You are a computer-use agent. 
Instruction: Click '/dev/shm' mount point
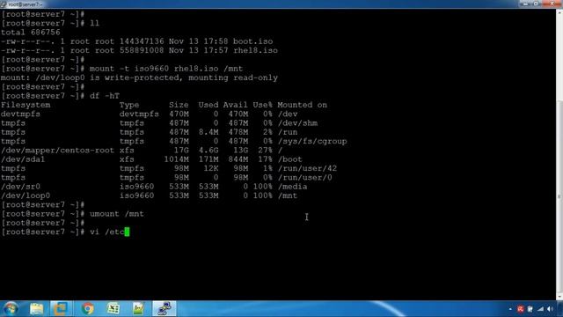pos(297,123)
